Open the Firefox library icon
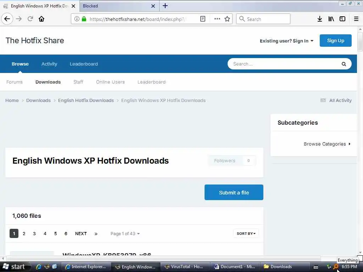This screenshot has width=363, height=272. point(331,19)
